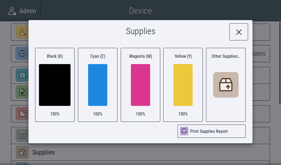Open the green document icon in the sidebar
This screenshot has width=281, height=165.
click(22, 92)
